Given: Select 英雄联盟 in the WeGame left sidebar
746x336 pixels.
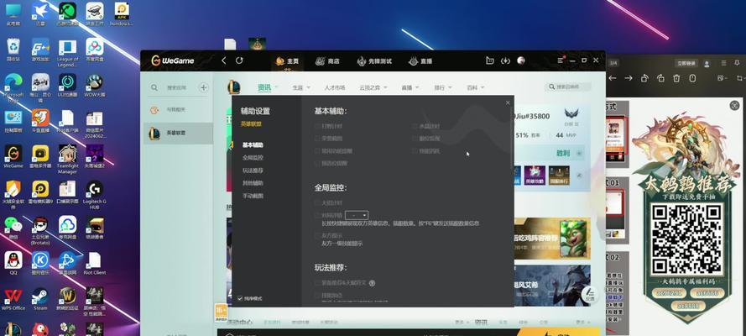Looking at the screenshot, I should pos(178,134).
